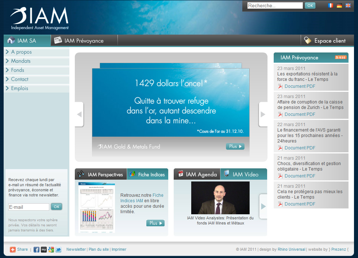The width and height of the screenshot is (358, 258).
Task: Expand the Fonds sidebar section
Action: click(36, 70)
